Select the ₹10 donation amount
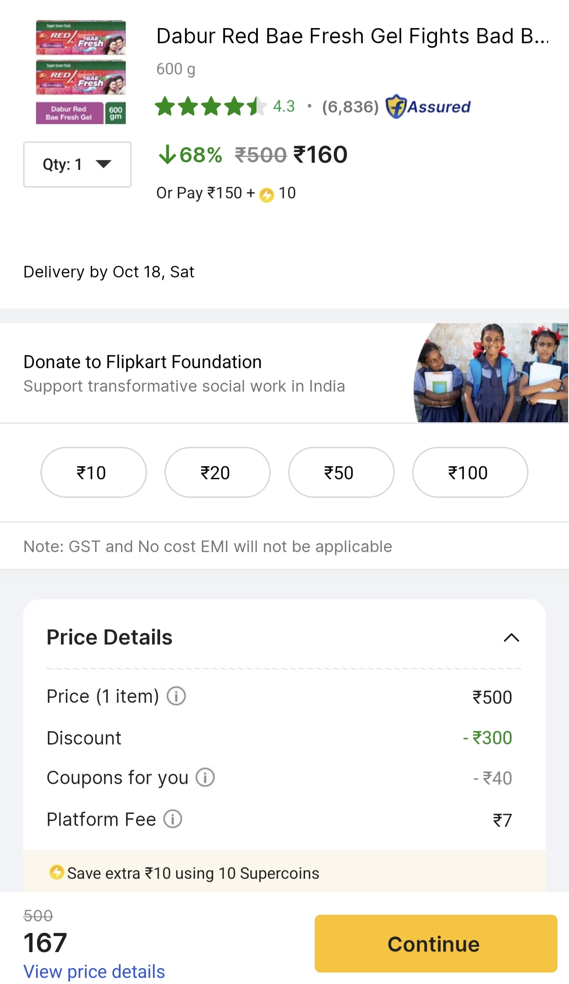Image resolution: width=569 pixels, height=984 pixels. pos(93,472)
